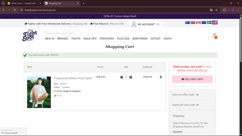Expand the Have an offer code section
Screen dimensions: 242x136
[x=185, y=95]
